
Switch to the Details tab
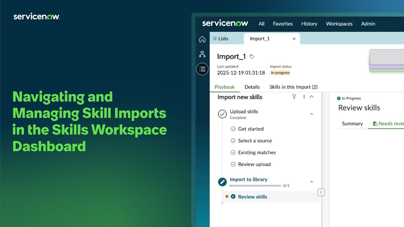(252, 87)
